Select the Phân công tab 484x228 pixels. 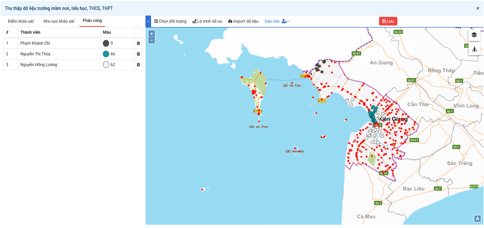pos(92,21)
